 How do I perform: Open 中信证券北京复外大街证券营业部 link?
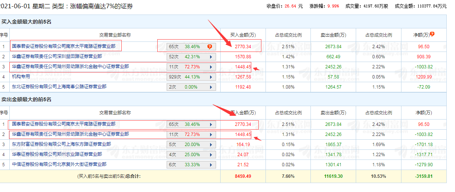[x=59, y=164]
